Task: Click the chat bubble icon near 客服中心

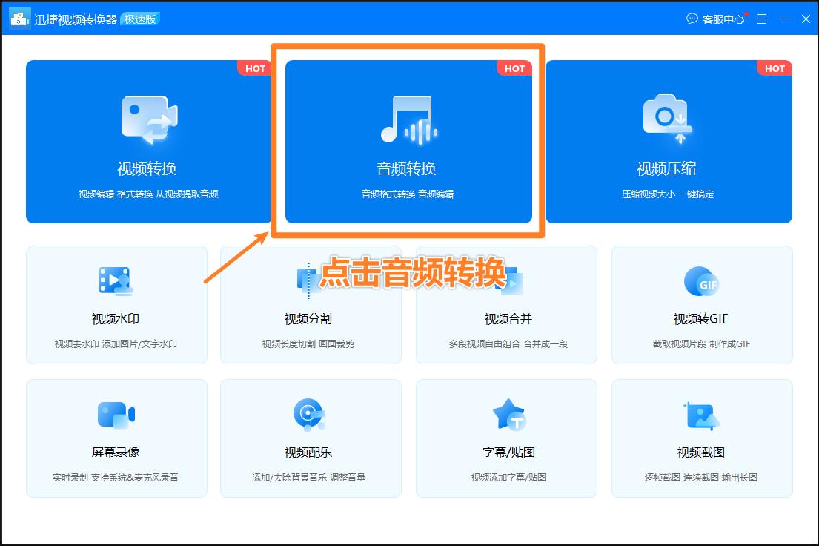Action: [x=692, y=19]
